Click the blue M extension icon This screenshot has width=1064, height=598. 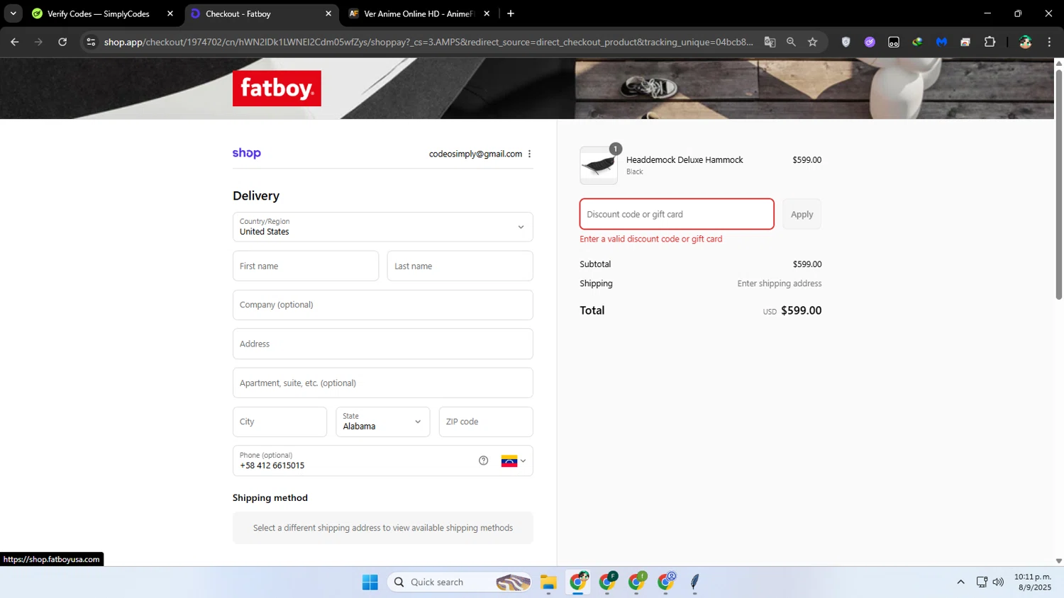pyautogui.click(x=941, y=42)
